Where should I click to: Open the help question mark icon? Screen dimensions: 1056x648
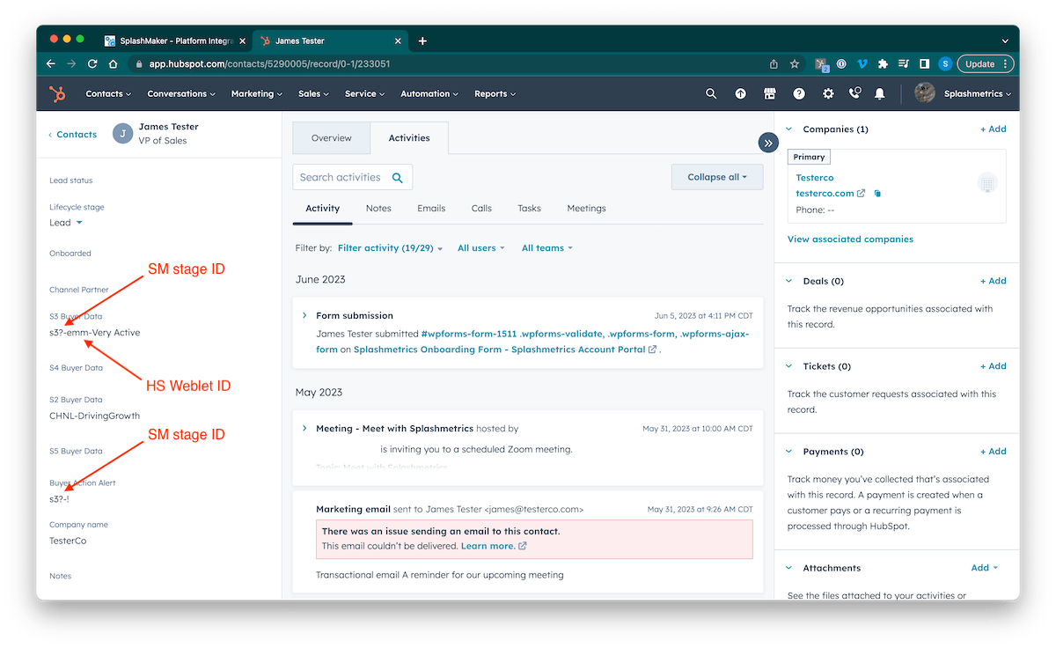coord(799,93)
